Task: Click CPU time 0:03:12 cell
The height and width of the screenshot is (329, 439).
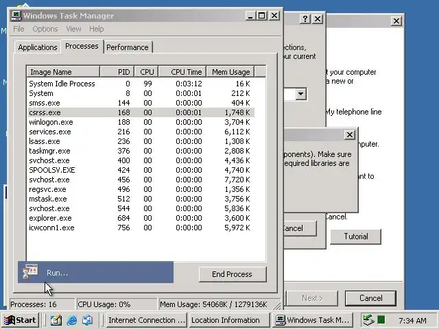Action: point(189,84)
